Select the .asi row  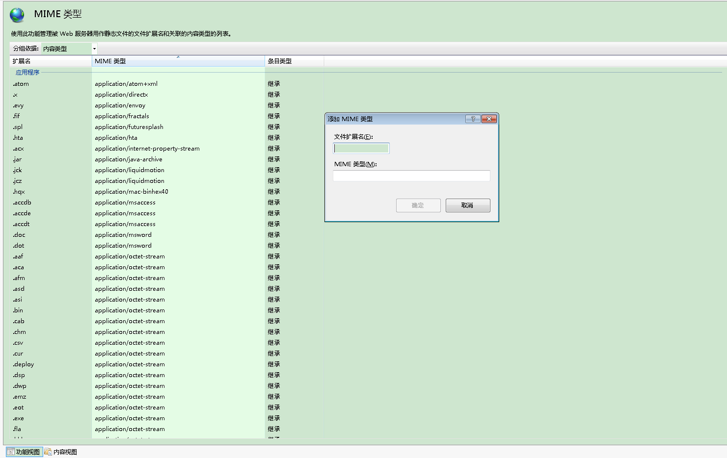coord(167,300)
